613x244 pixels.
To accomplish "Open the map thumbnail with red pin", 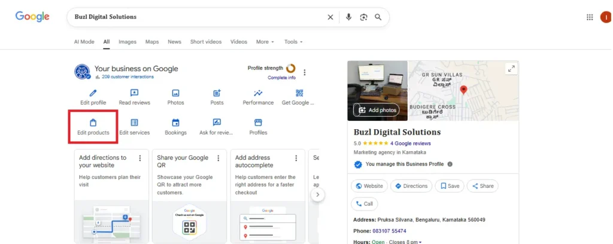I will click(x=463, y=90).
